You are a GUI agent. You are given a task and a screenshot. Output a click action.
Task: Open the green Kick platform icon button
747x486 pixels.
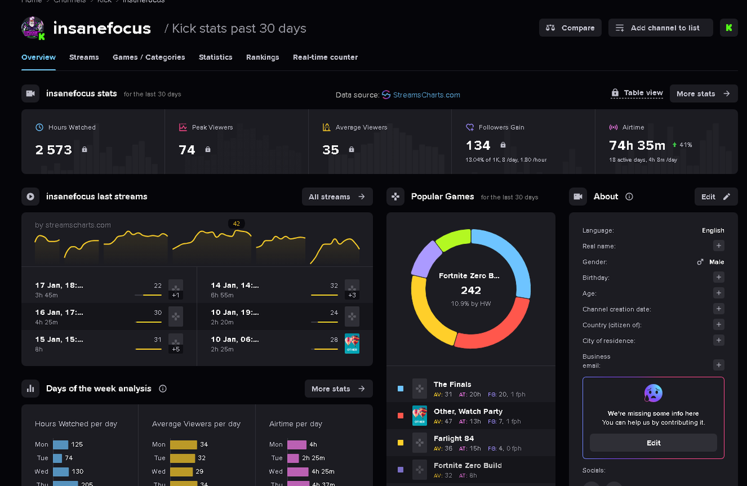(x=729, y=28)
